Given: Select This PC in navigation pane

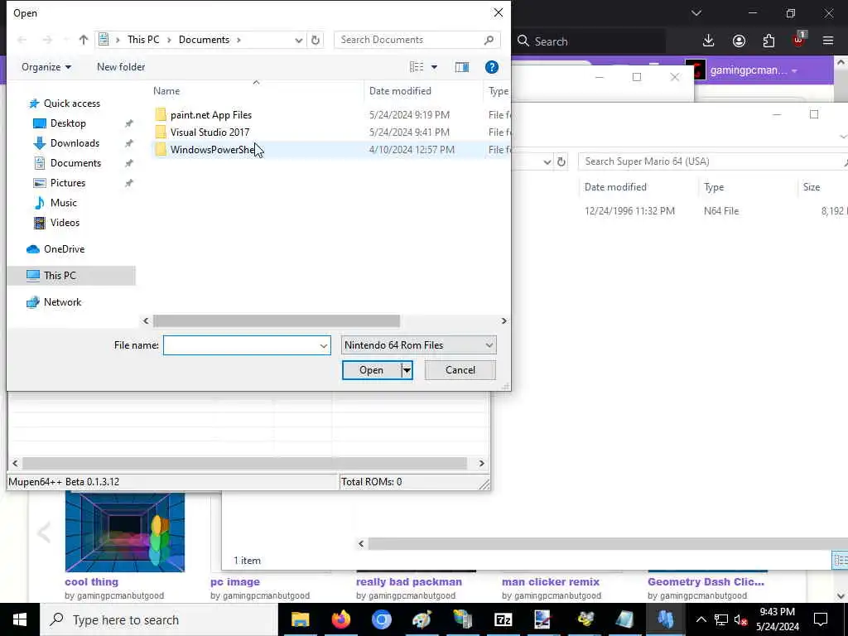Looking at the screenshot, I should (60, 275).
